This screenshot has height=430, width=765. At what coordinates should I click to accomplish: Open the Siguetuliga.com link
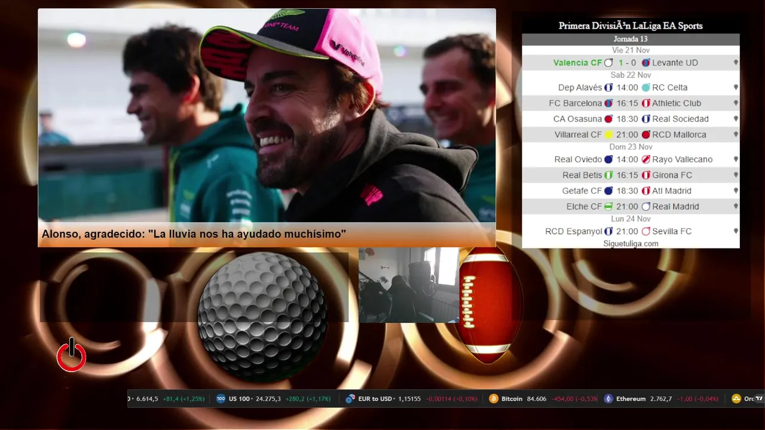tap(631, 244)
